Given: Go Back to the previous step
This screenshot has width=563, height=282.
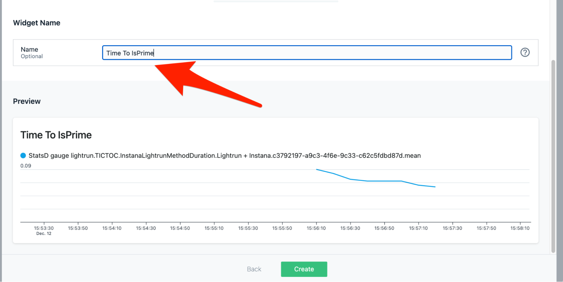Looking at the screenshot, I should coord(254,269).
